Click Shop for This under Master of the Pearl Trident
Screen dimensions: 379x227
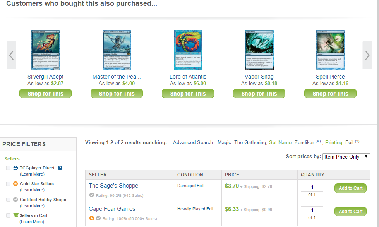(117, 94)
